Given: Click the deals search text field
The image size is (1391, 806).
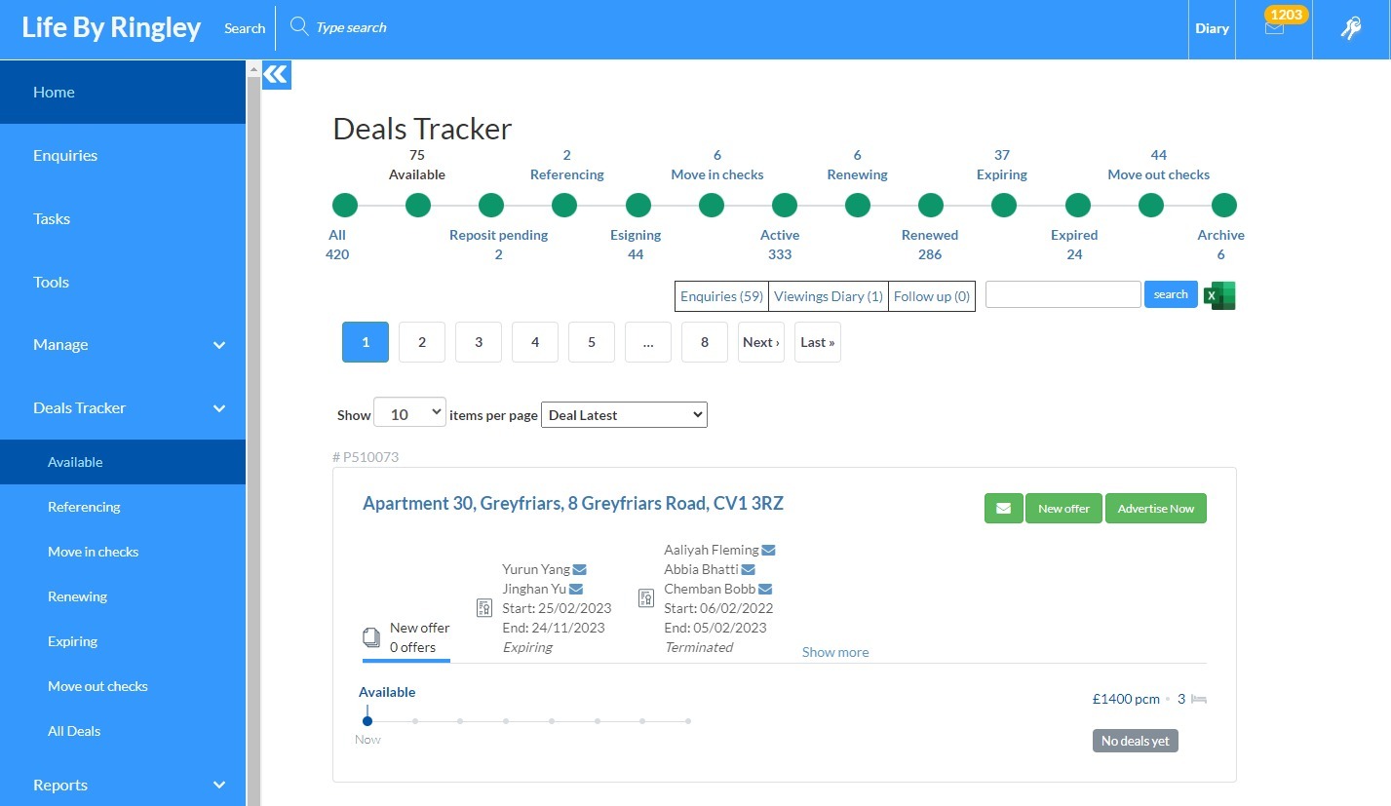Looking at the screenshot, I should pyautogui.click(x=1063, y=294).
